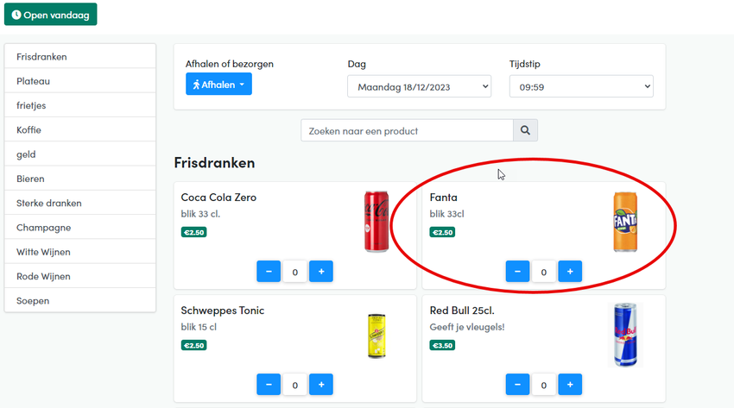
Task: Select Witte Wijnen in sidebar
Action: tap(80, 251)
